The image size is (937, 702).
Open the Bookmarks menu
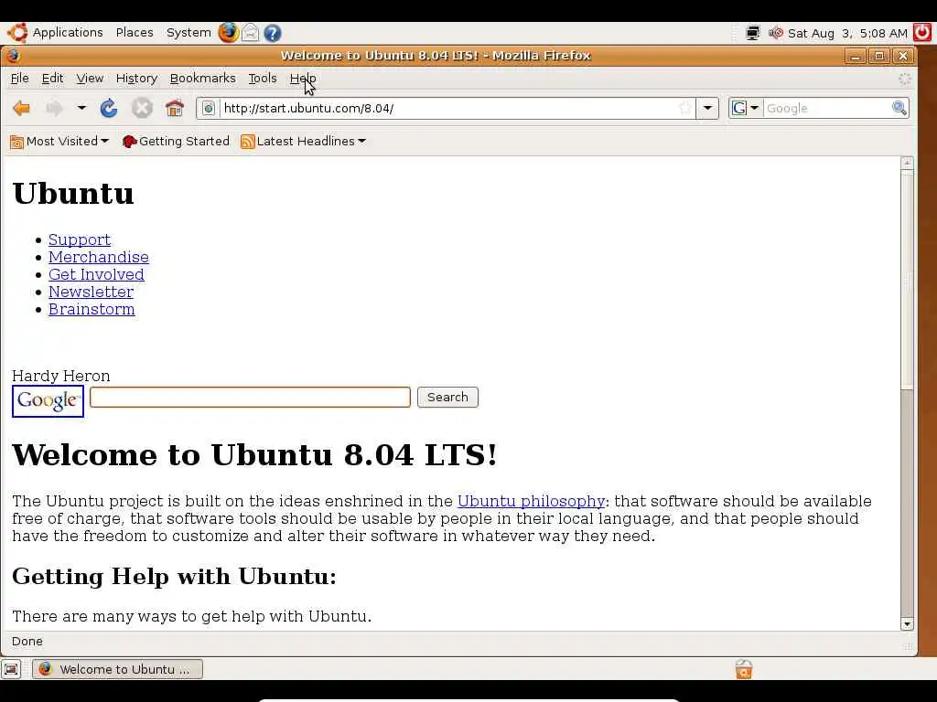[202, 79]
